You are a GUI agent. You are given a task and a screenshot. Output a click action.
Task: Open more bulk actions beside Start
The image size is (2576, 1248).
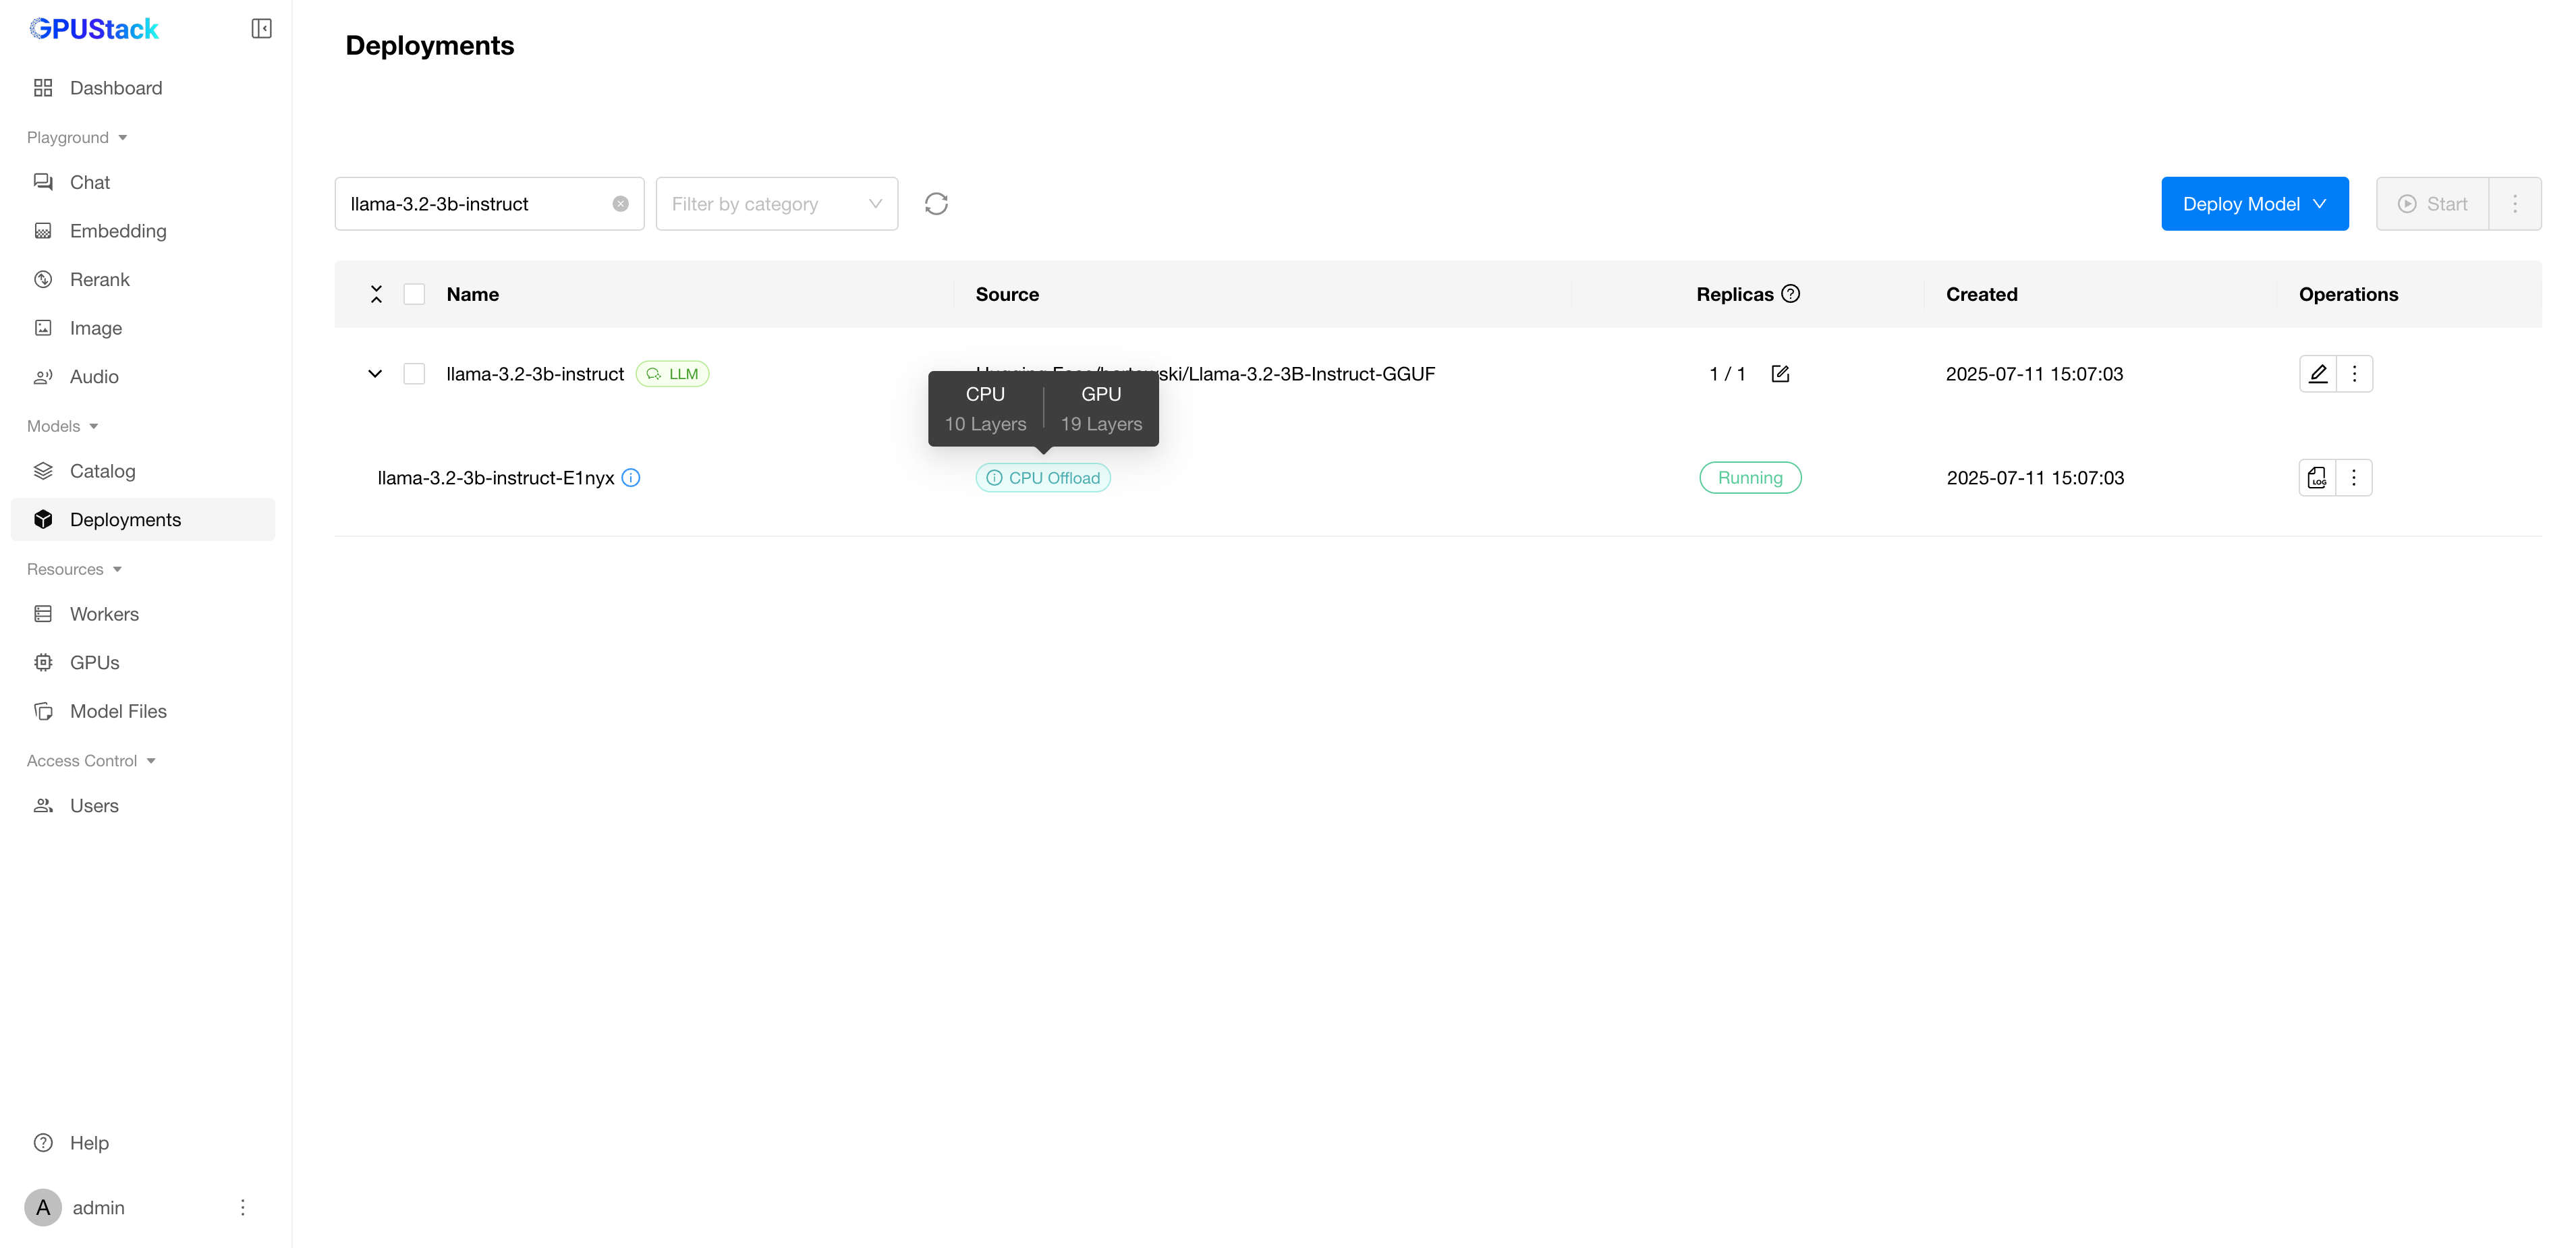click(x=2514, y=204)
